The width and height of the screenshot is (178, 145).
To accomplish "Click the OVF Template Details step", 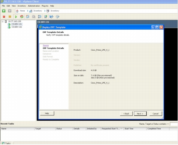I will tap(53, 48).
